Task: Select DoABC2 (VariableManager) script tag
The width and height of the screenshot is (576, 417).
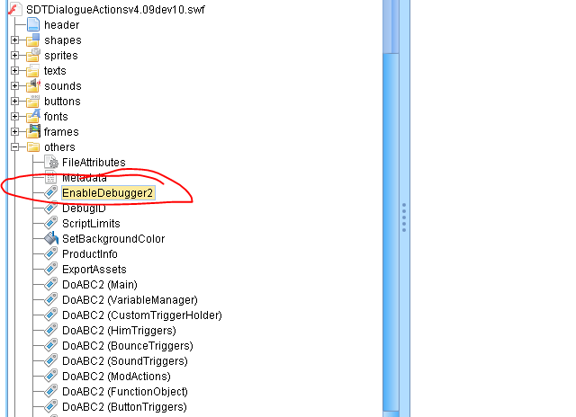Action: pos(130,300)
